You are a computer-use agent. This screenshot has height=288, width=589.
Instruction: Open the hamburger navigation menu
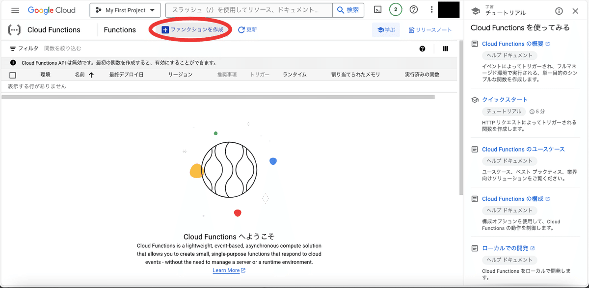pos(15,10)
